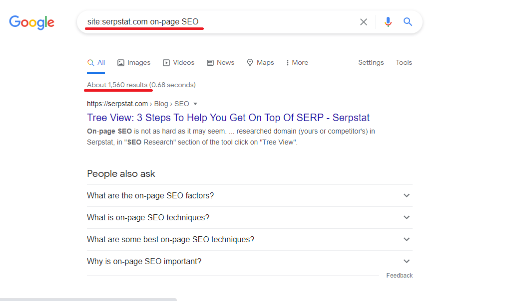
Task: Switch to the Videos tab
Action: click(178, 63)
